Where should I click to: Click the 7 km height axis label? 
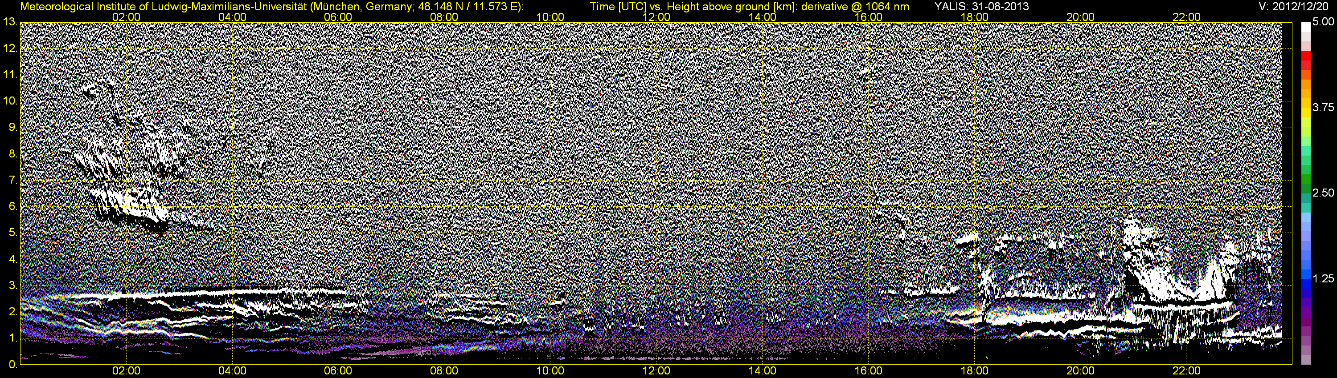(13, 180)
